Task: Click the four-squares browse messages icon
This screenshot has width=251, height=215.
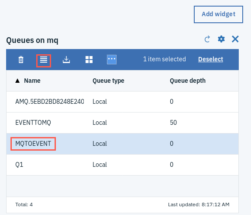Action: coord(89,60)
